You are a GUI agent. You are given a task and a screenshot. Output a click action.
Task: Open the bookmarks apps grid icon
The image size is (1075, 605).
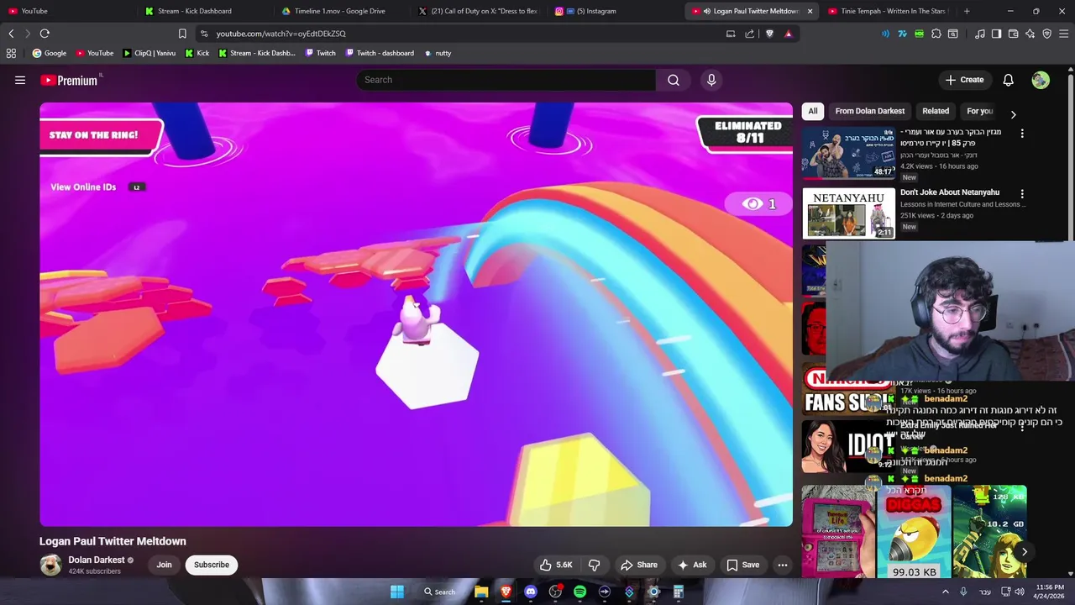click(11, 53)
